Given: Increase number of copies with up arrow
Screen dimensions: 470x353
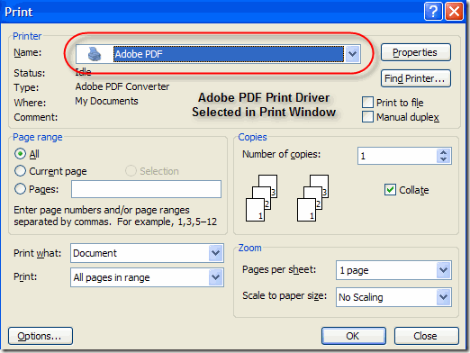Looking at the screenshot, I should (444, 152).
